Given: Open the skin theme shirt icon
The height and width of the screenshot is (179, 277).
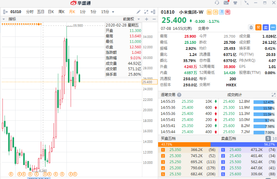Looking at the screenshot, I should coord(235,3).
